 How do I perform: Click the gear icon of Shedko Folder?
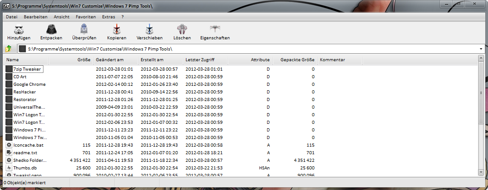click(9, 160)
